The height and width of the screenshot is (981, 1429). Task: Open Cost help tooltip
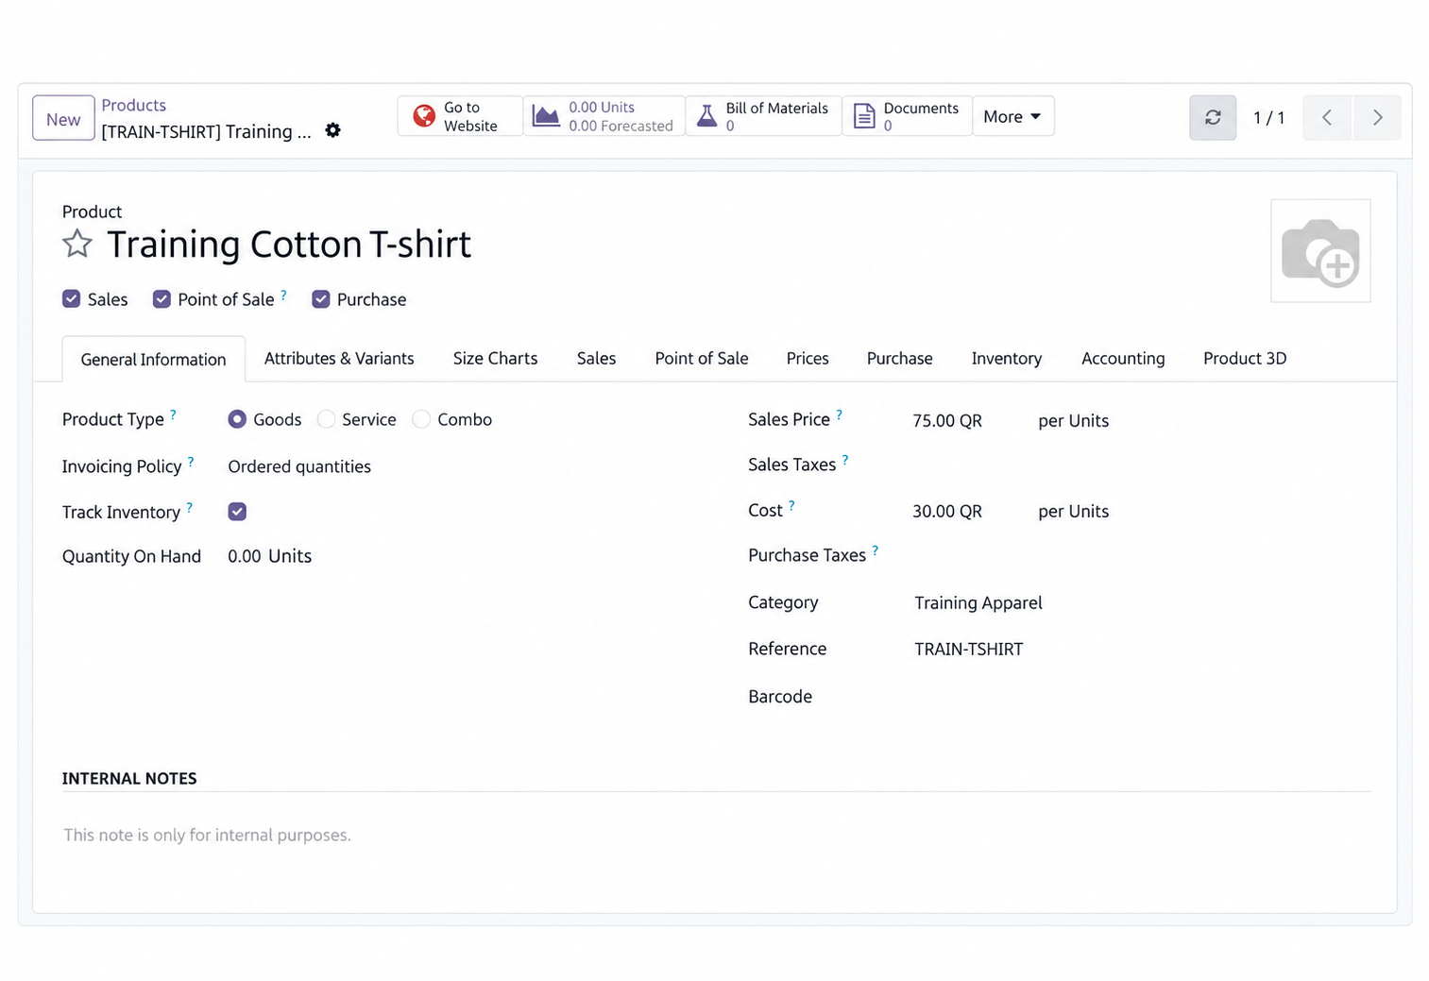[x=791, y=505]
